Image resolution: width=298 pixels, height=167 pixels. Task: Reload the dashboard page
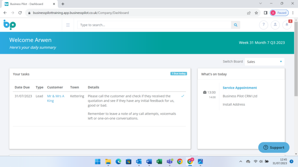[20, 13]
